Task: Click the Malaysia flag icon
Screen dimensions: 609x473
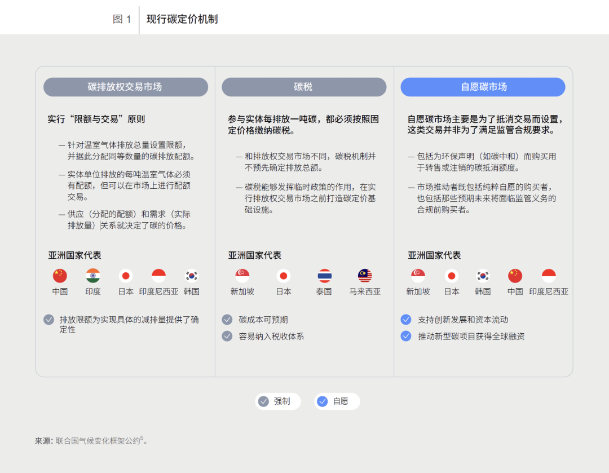Action: click(x=365, y=276)
